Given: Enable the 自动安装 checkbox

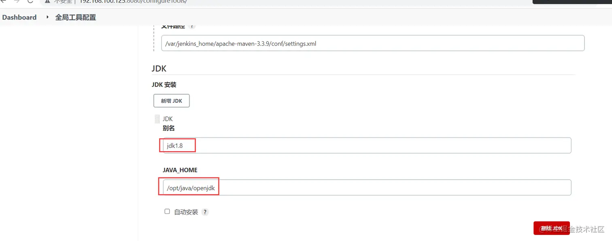Looking at the screenshot, I should pyautogui.click(x=167, y=211).
